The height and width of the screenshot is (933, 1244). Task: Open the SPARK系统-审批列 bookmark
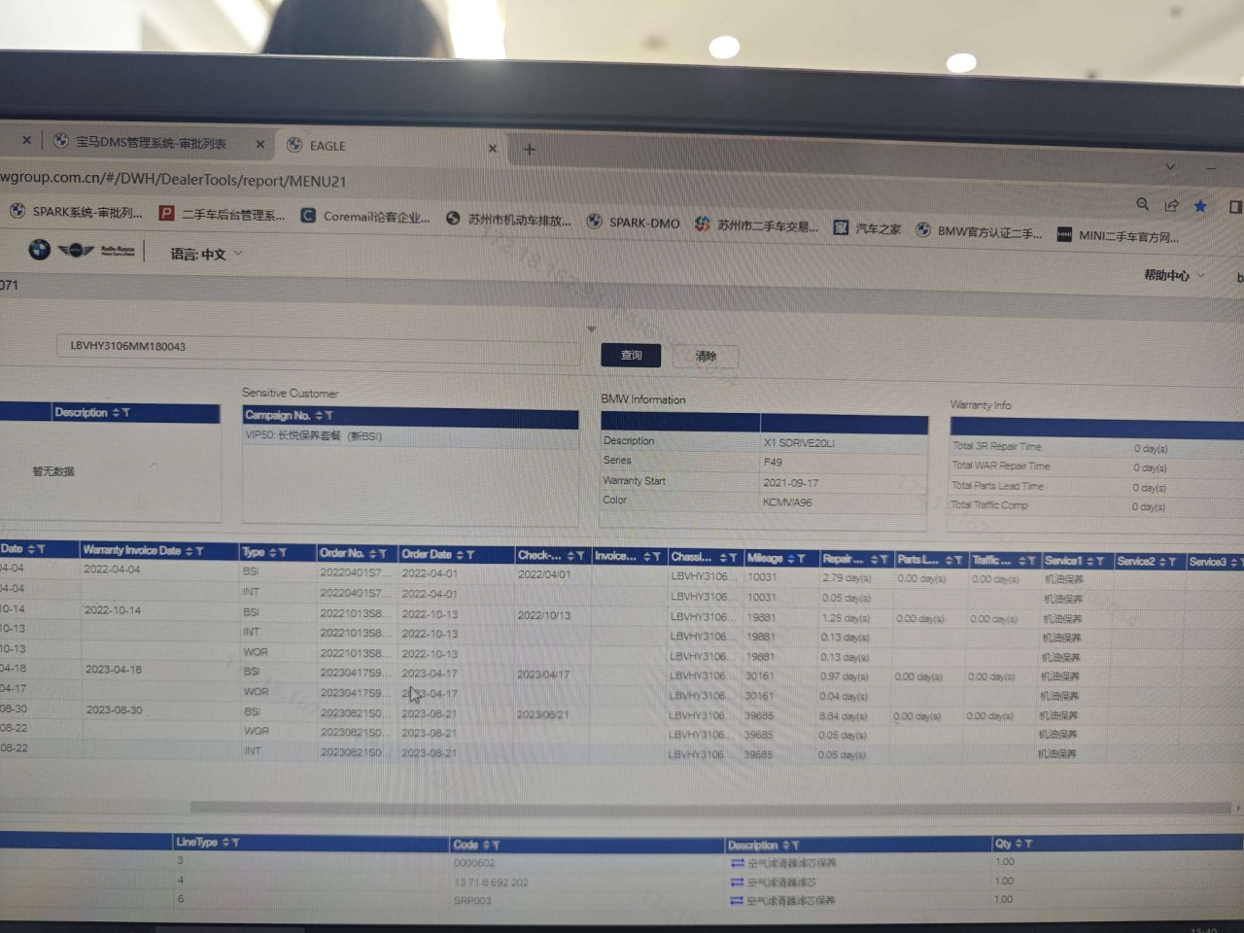[76, 211]
